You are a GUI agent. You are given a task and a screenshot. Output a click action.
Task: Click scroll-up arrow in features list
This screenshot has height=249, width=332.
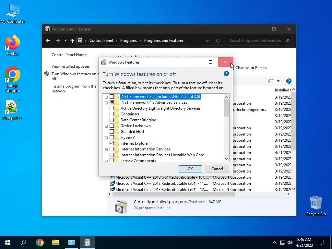pos(226,97)
